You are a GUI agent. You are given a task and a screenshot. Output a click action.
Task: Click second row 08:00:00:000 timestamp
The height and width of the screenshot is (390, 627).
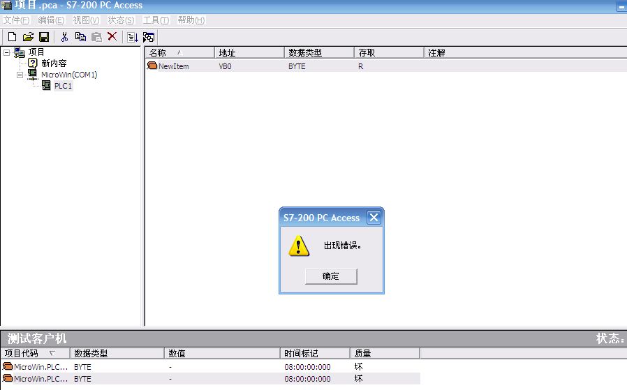(307, 379)
